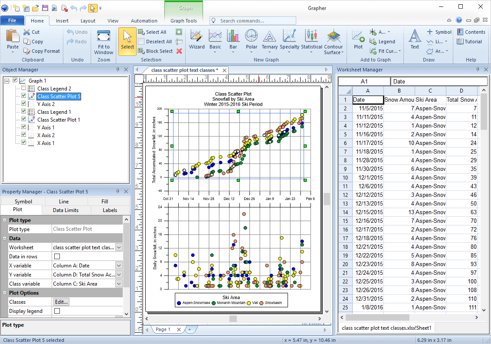Open the Data Limits property tab

65,210
